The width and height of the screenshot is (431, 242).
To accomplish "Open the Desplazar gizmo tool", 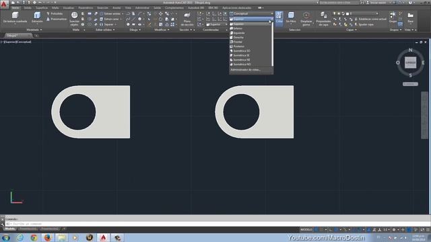I will [306, 19].
